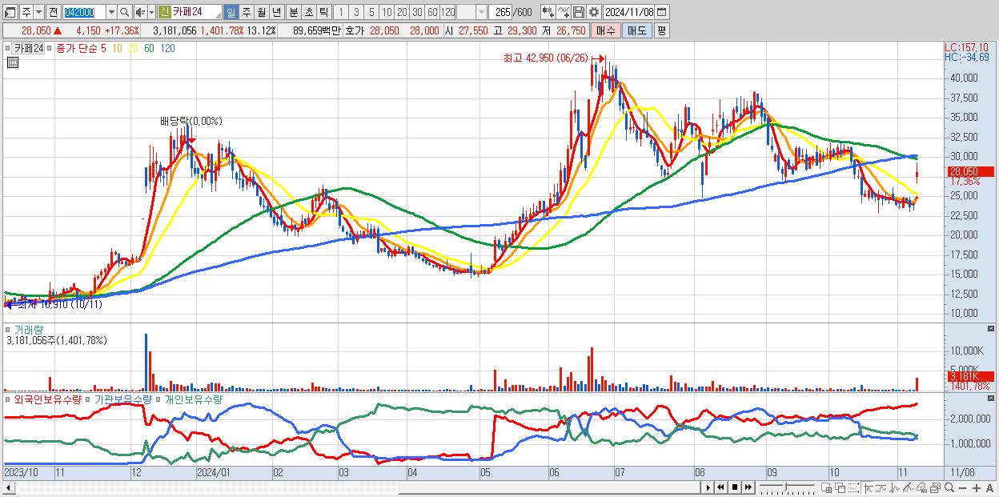Click the stock code input 042000

pyautogui.click(x=84, y=12)
